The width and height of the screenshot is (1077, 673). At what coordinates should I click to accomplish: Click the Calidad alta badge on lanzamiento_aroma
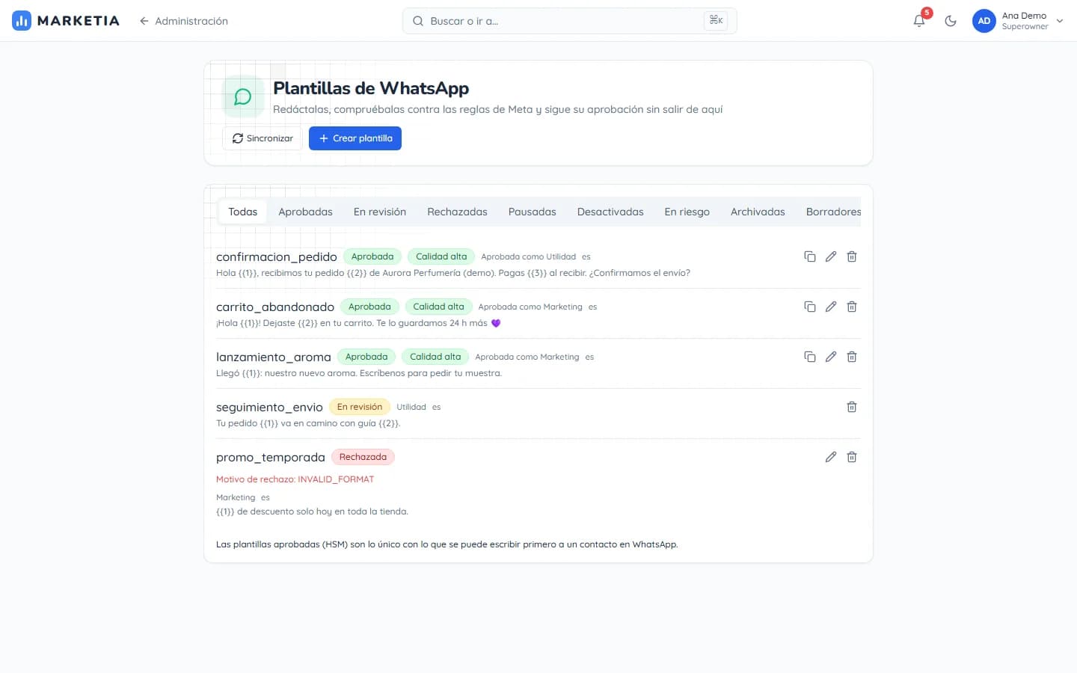(435, 357)
